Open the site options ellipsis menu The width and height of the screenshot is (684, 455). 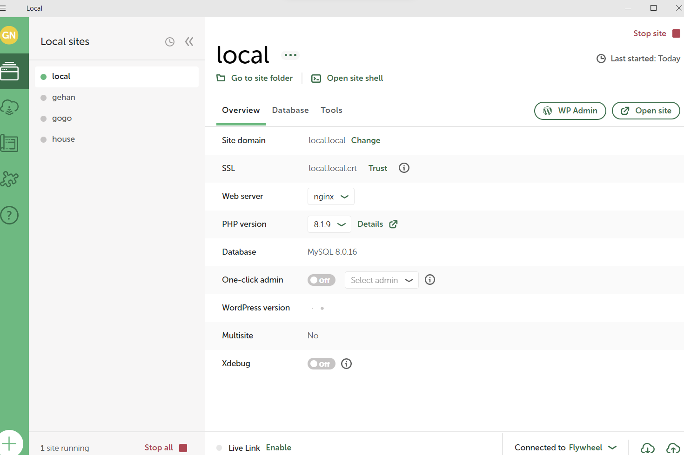point(290,55)
